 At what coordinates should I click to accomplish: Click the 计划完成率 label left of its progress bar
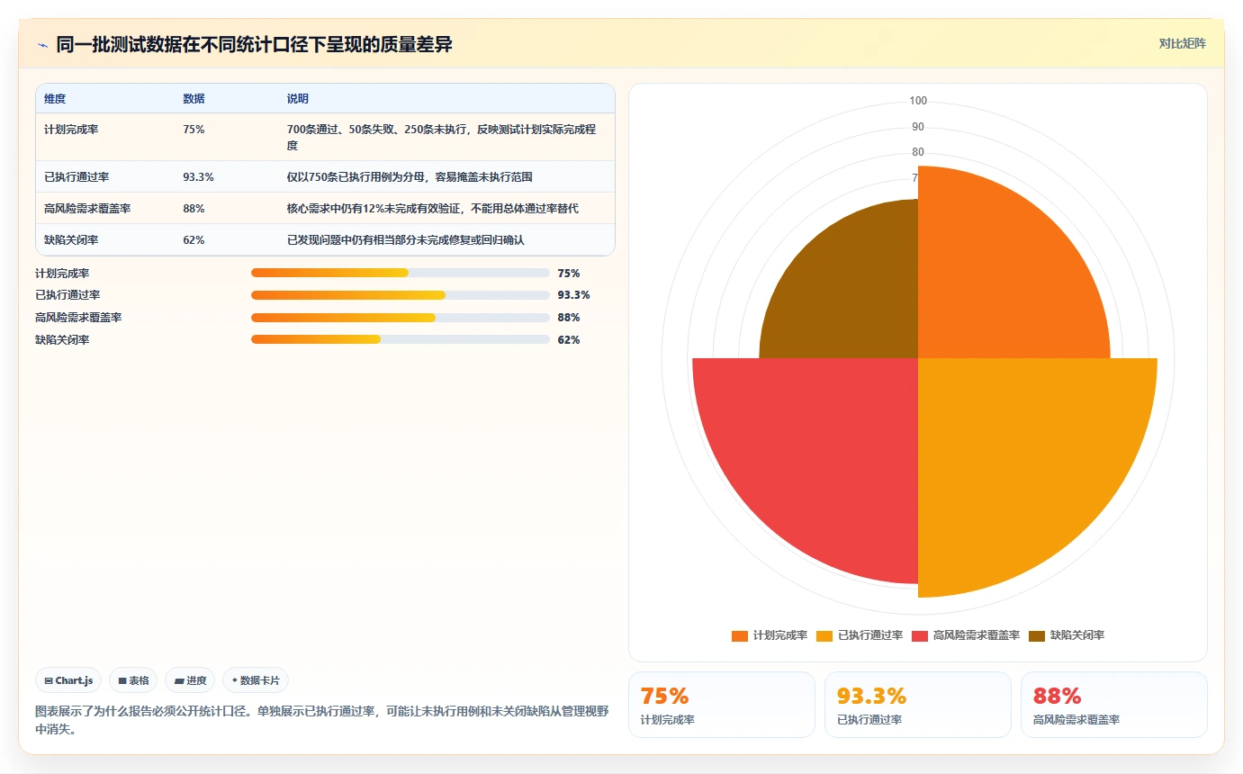click(62, 274)
